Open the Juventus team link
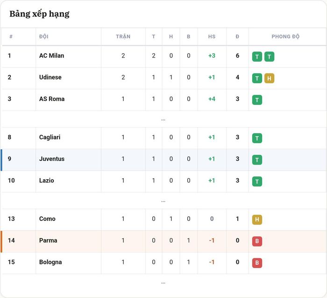327x298 pixels. [52, 159]
